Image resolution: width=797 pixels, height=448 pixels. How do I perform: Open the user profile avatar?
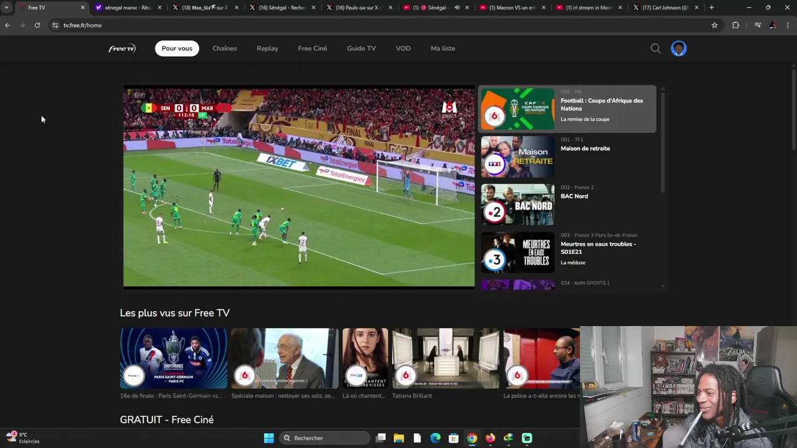coord(679,49)
